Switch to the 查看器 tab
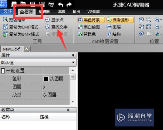This screenshot has width=163, height=130. point(26,12)
